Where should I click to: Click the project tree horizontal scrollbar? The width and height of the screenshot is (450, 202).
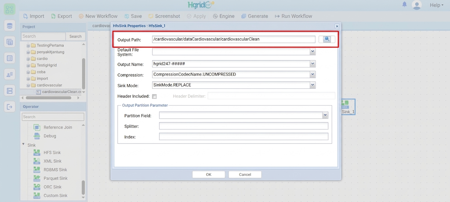click(49, 98)
